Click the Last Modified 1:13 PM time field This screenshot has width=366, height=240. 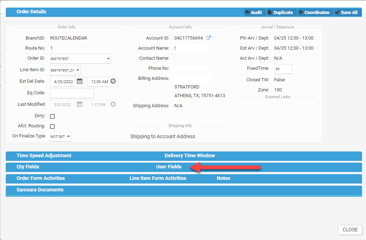point(98,105)
